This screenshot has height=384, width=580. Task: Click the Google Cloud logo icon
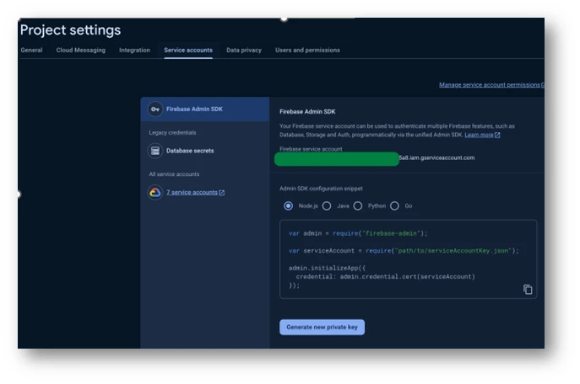click(x=155, y=193)
